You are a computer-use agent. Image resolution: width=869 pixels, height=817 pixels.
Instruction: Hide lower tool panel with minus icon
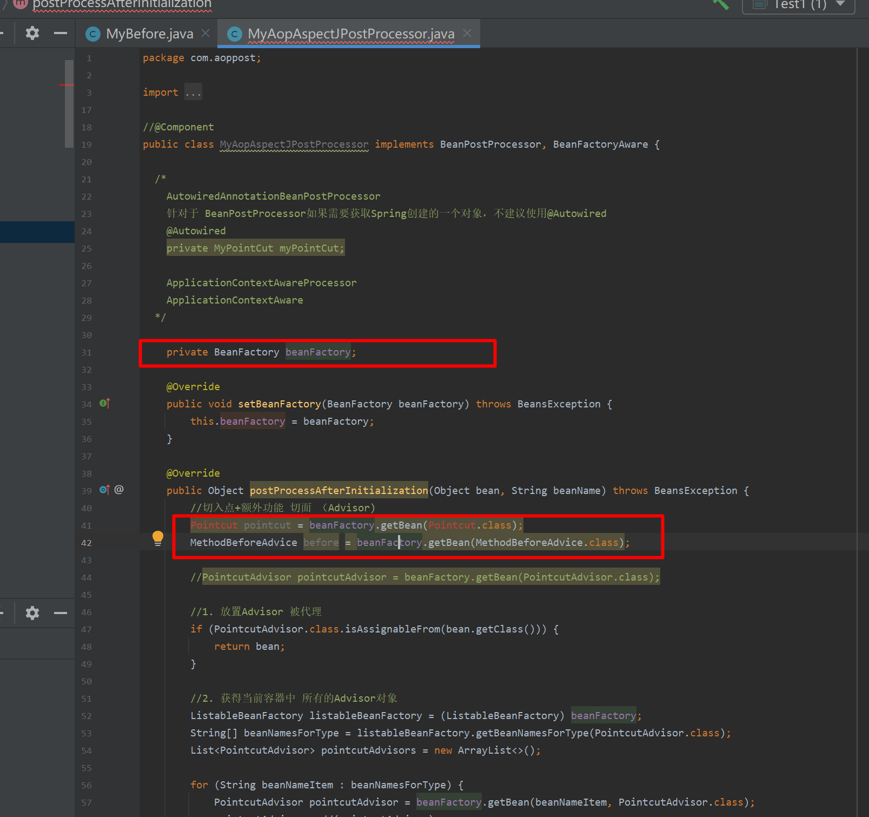pyautogui.click(x=61, y=613)
